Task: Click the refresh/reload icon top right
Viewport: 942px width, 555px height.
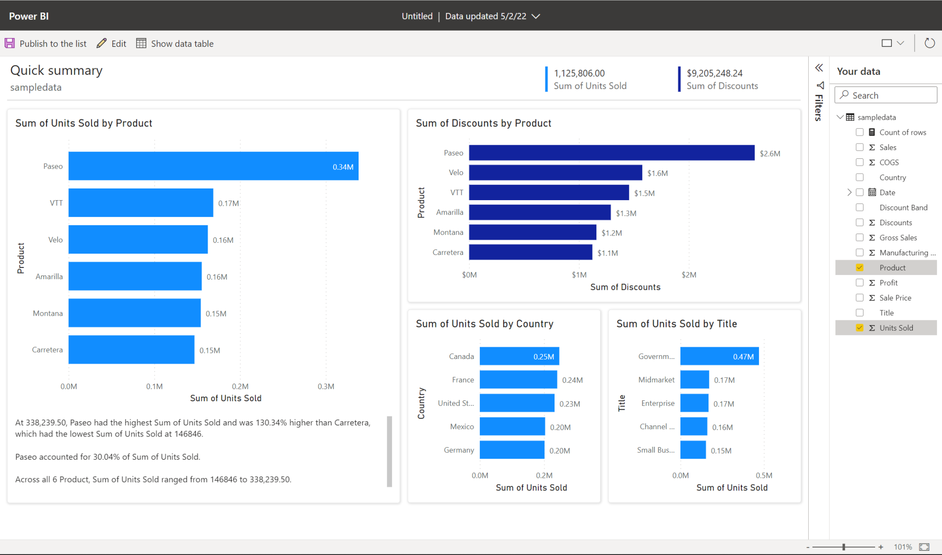Action: (929, 44)
